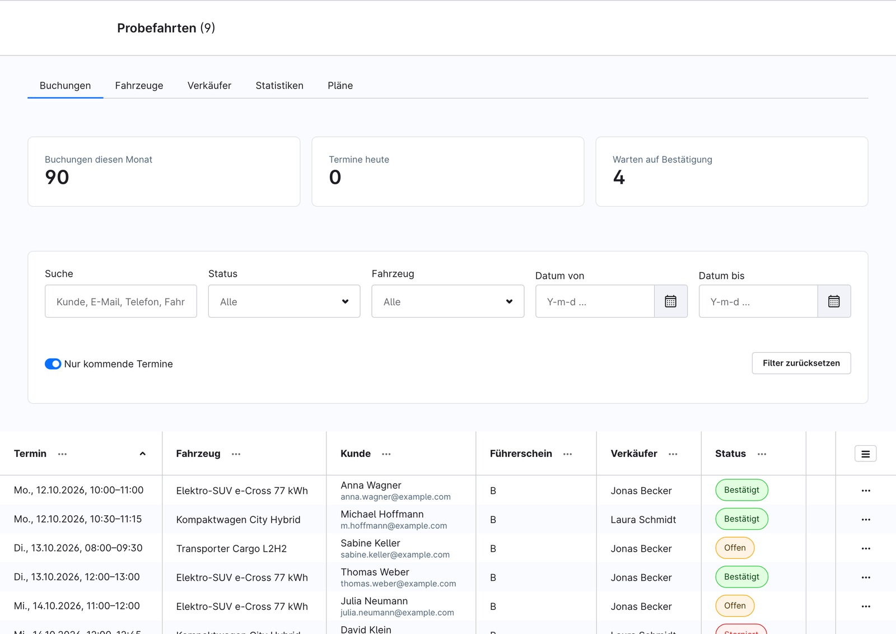Image resolution: width=896 pixels, height=634 pixels.
Task: Open Fahrzeug column options dots
Action: click(x=236, y=454)
